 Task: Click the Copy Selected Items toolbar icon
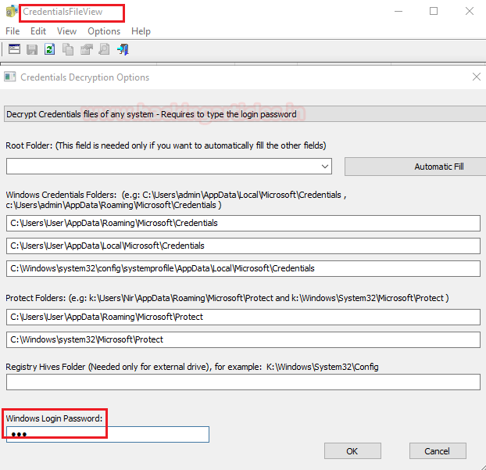(68, 49)
